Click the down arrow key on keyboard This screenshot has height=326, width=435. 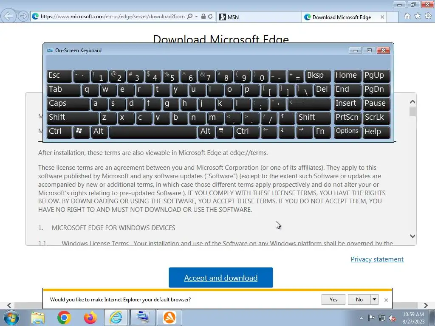click(x=287, y=132)
